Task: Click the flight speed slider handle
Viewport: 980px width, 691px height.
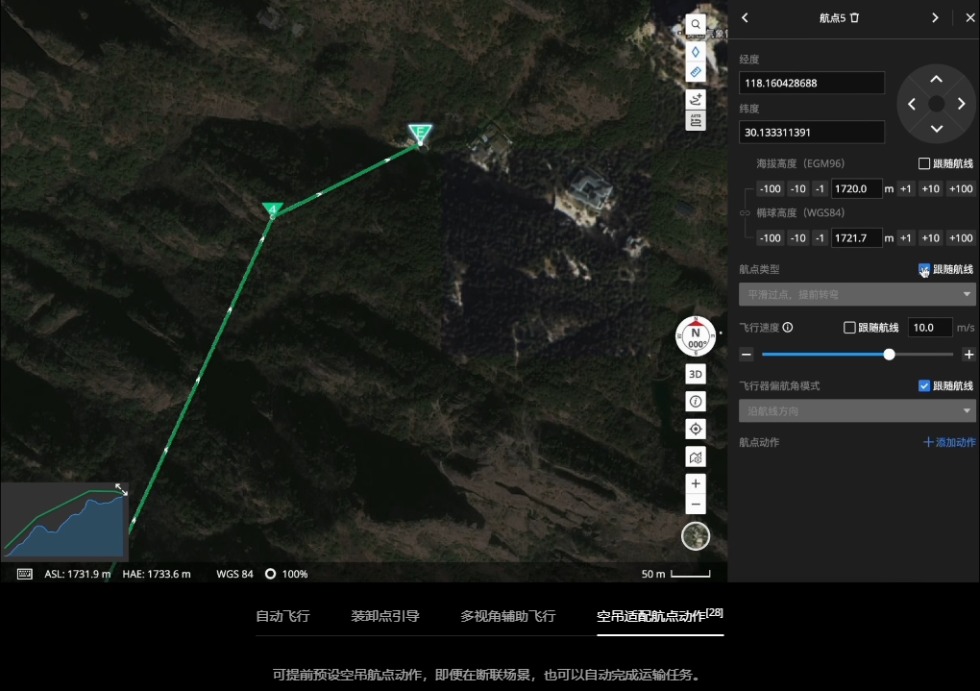Action: [889, 355]
